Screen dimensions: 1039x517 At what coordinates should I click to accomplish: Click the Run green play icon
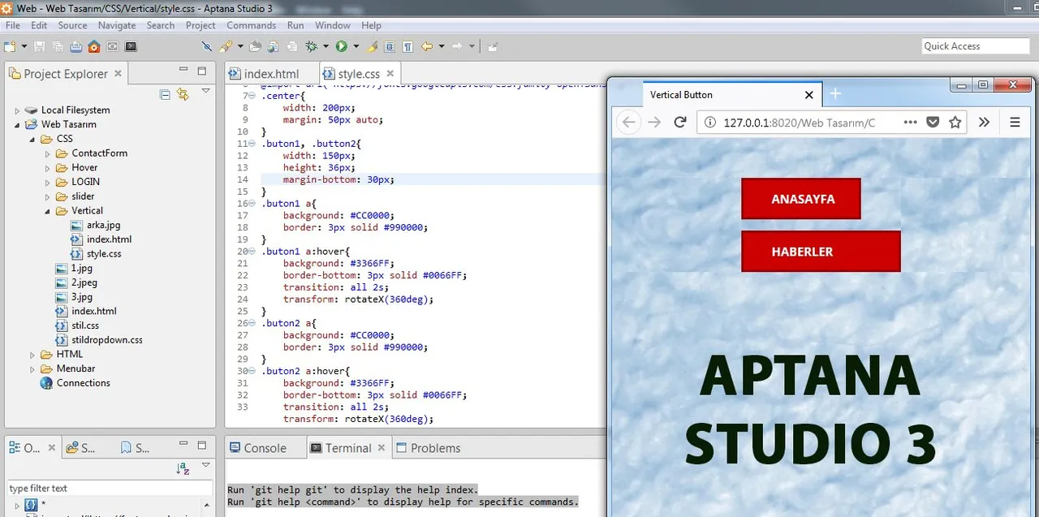pos(342,46)
